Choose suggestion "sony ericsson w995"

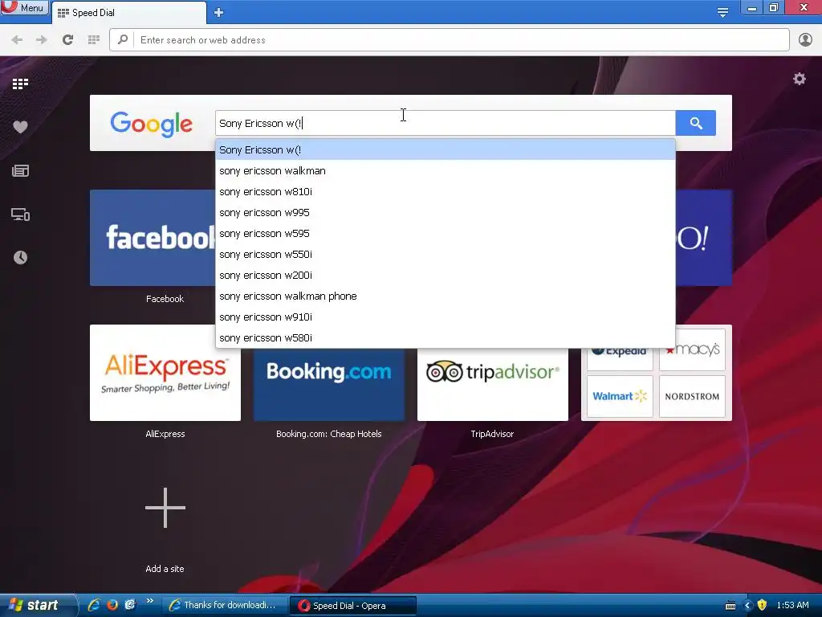coord(445,212)
